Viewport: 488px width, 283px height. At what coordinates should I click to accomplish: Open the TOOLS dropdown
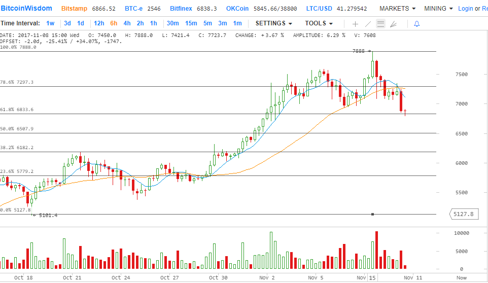click(319, 23)
